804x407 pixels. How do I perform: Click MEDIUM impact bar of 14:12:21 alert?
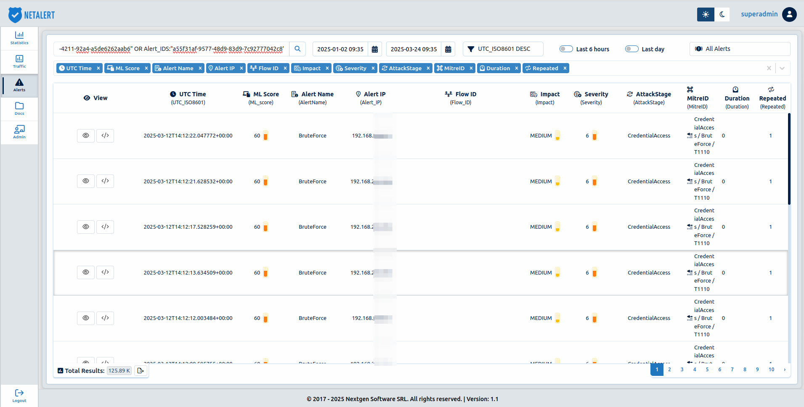point(557,181)
